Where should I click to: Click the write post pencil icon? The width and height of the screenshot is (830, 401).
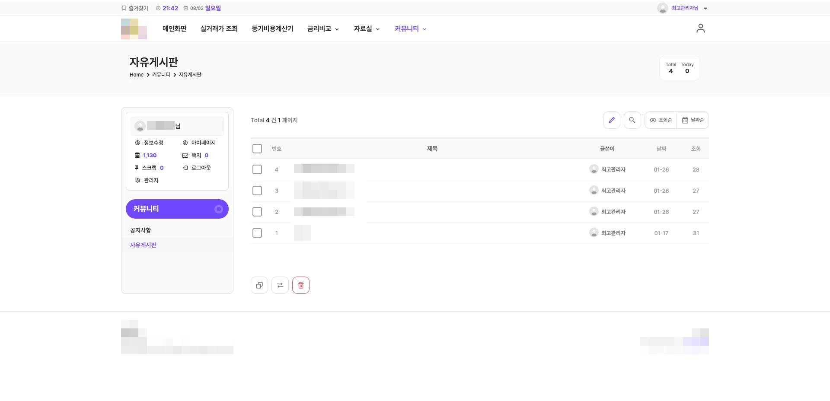612,120
